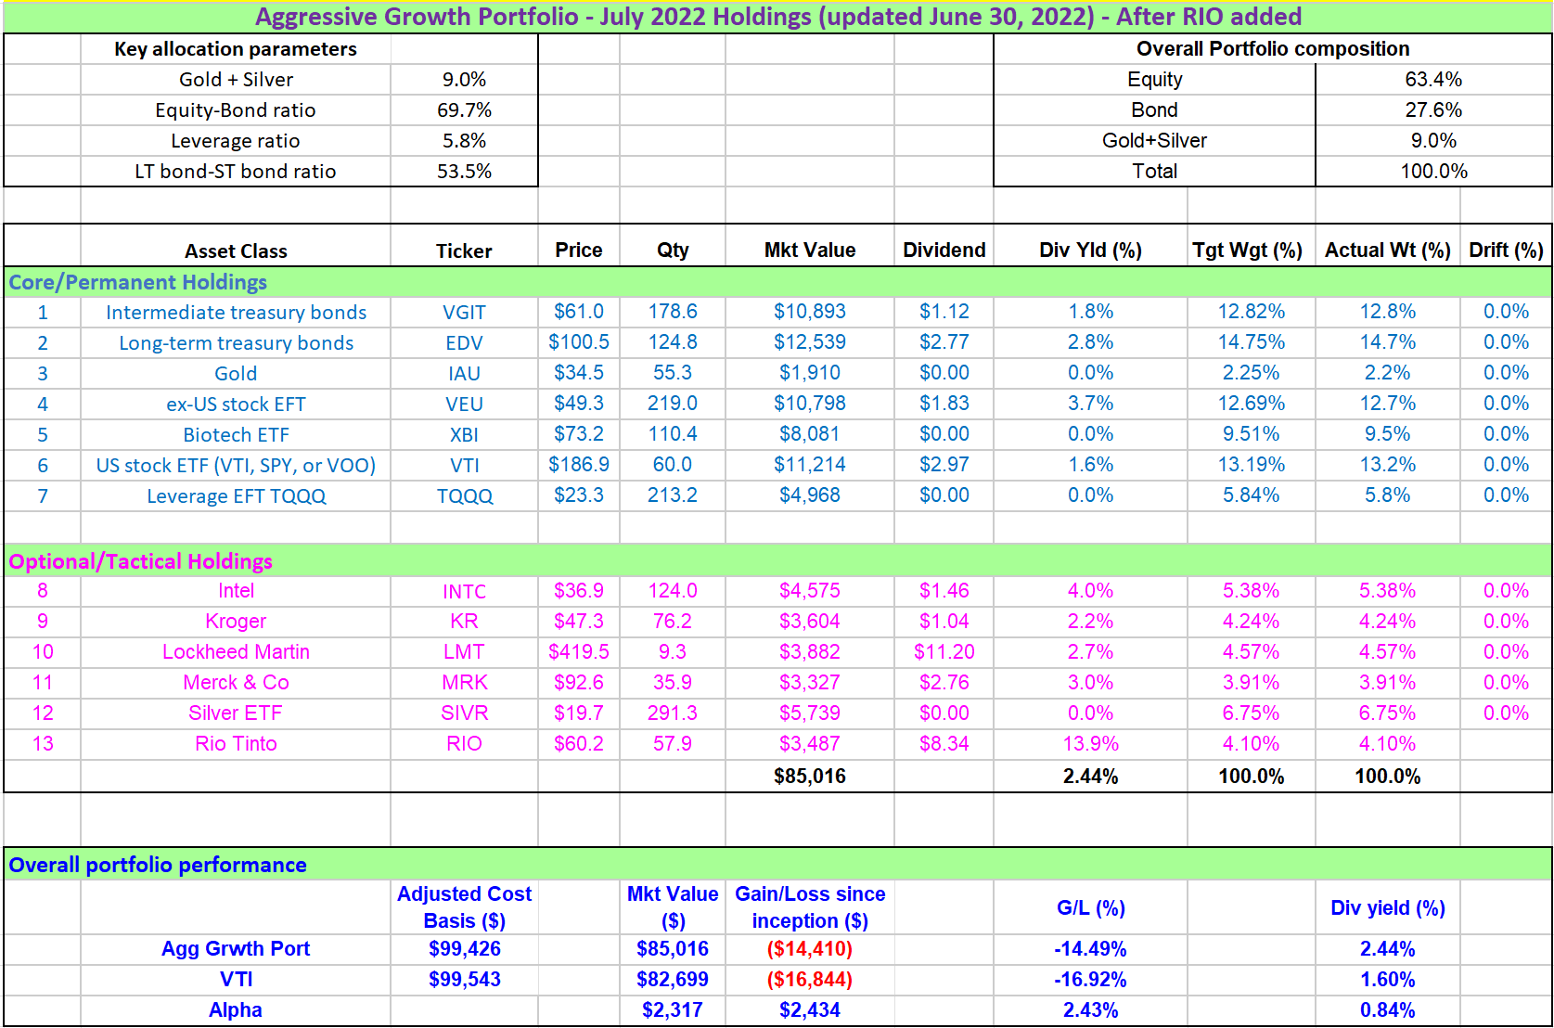
Task: Click the Agg Grwth Port loss ($14,410)
Action: (809, 949)
